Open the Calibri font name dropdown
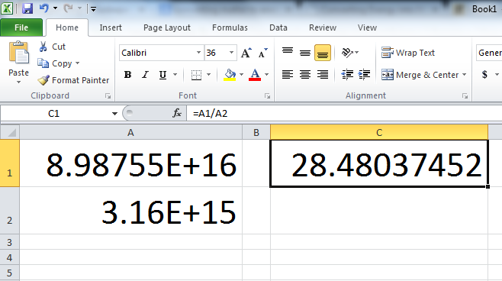This screenshot has width=502, height=281. pos(199,53)
